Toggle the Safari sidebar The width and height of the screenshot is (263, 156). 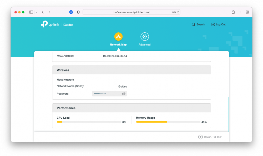point(31,12)
